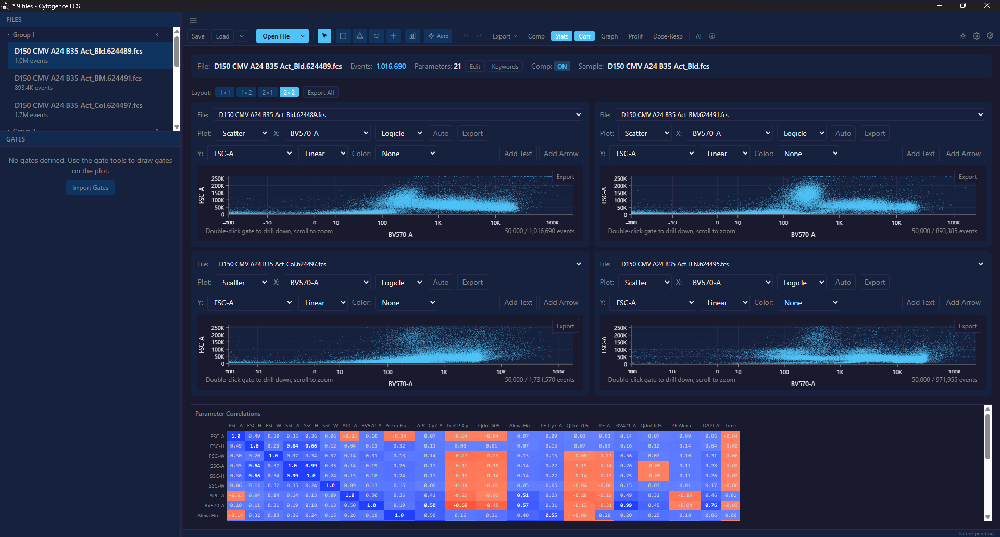
Task: Open the Comp menu
Action: tap(536, 36)
